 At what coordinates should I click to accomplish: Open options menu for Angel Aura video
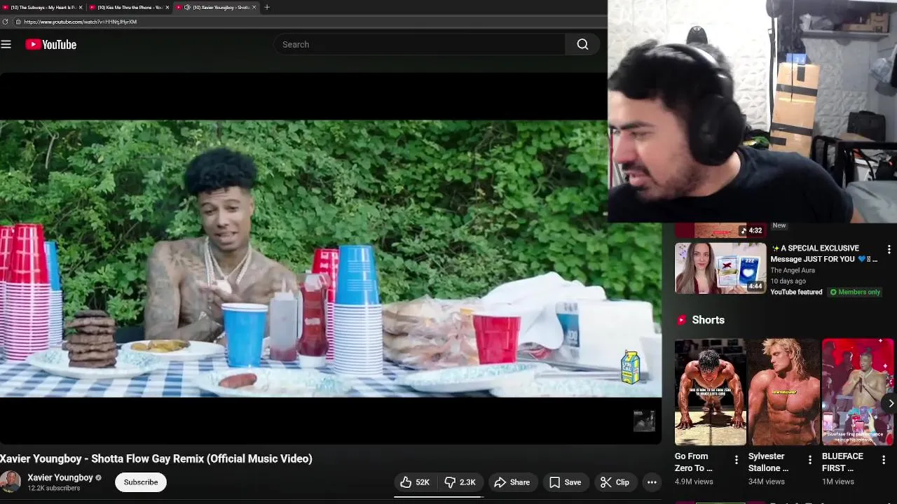coord(889,250)
